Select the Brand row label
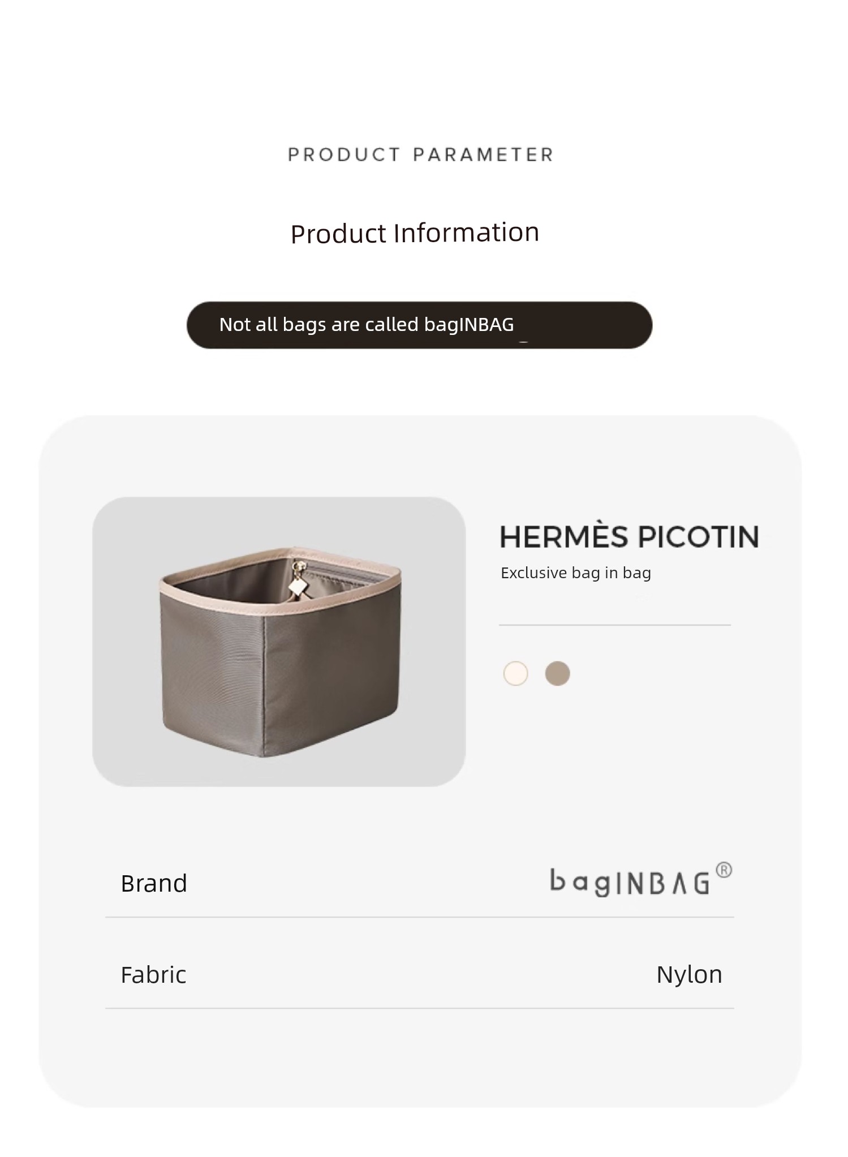 tap(154, 883)
